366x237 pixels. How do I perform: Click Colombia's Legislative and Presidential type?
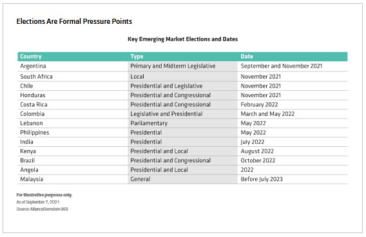166,114
